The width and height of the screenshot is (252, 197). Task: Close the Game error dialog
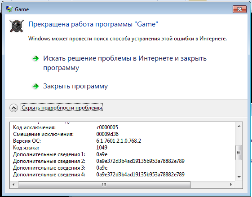pyautogui.click(x=239, y=9)
